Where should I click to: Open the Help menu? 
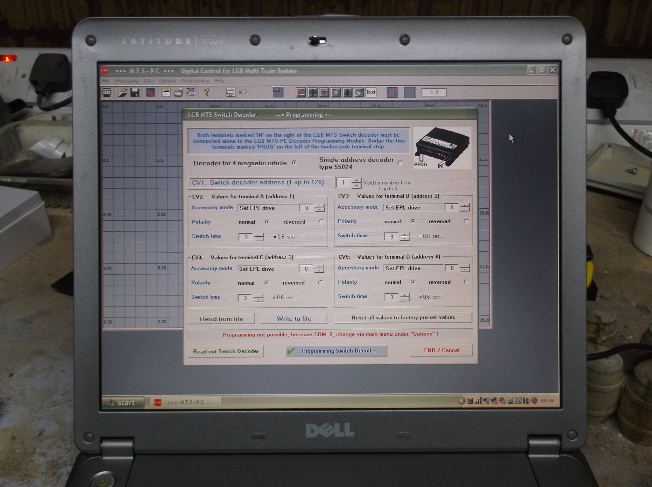point(219,81)
